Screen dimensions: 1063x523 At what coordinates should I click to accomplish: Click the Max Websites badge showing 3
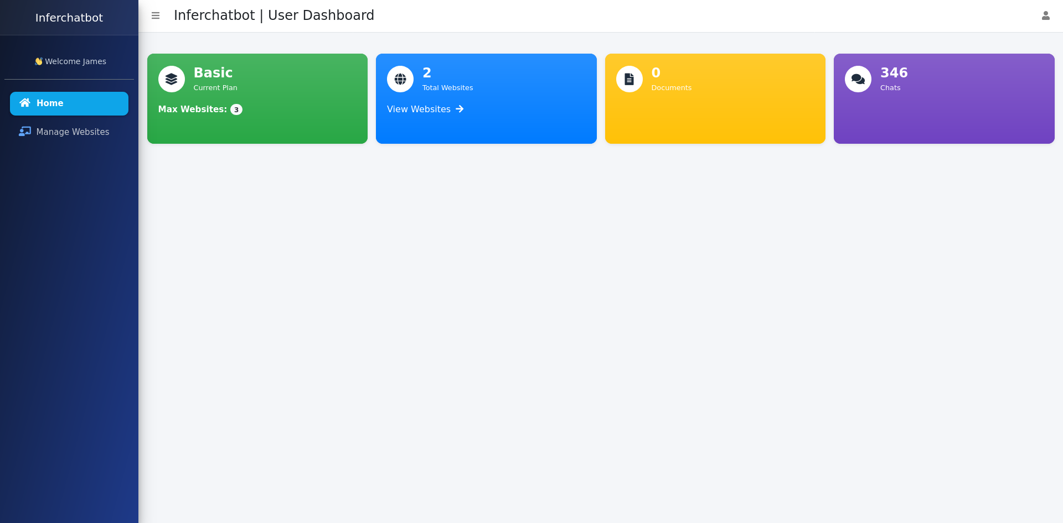click(x=236, y=109)
